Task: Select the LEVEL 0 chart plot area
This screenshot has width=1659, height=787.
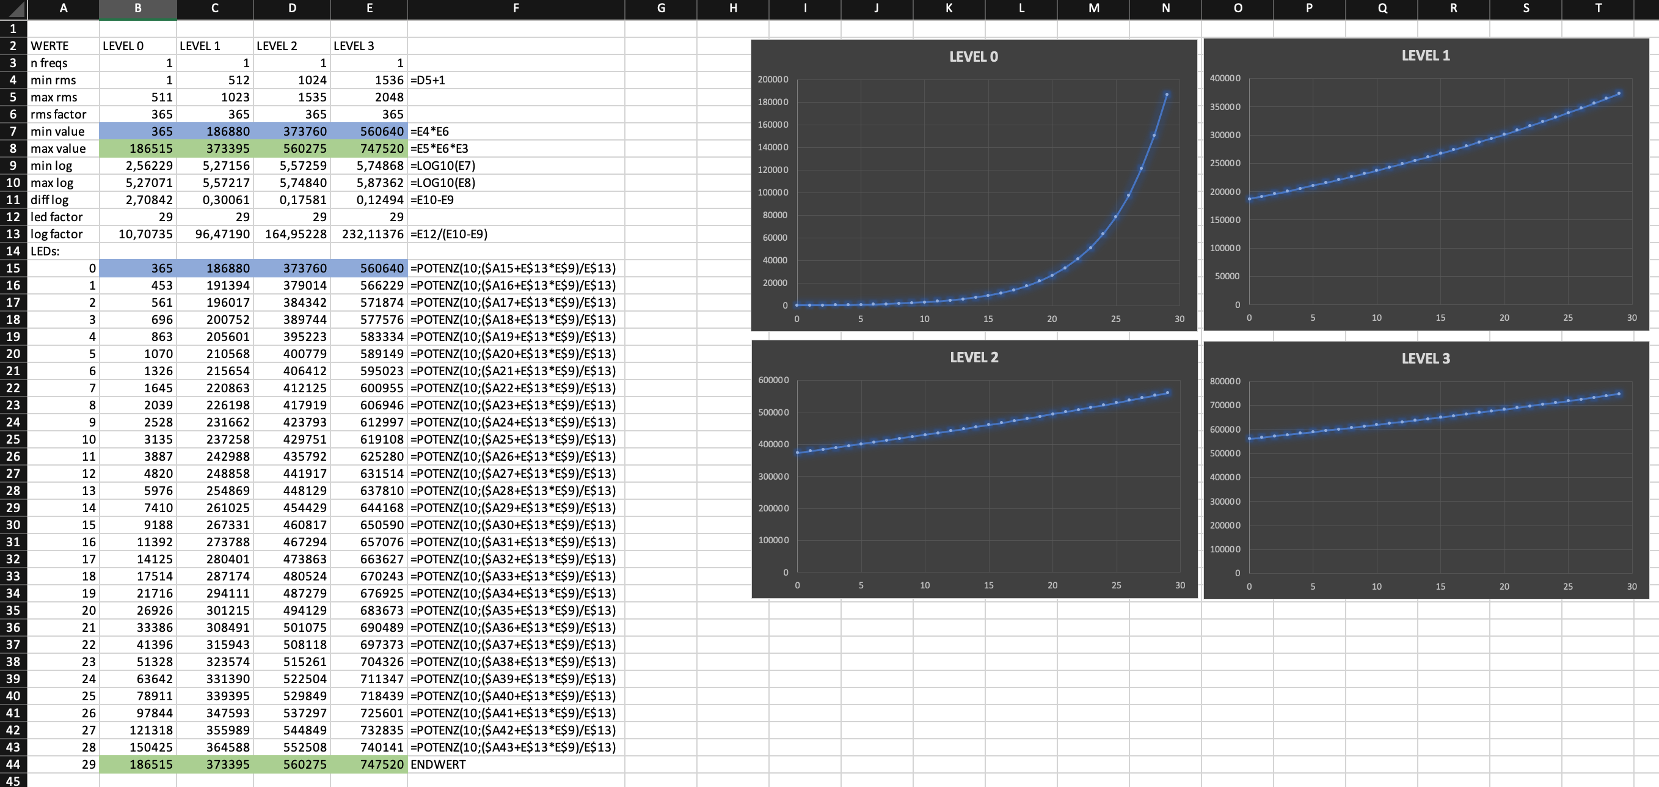Action: click(x=988, y=192)
